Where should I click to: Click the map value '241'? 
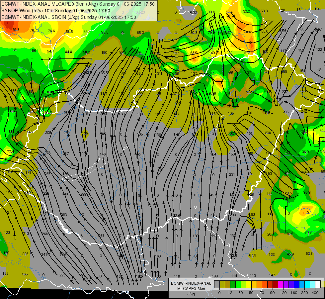pyautogui.click(x=44, y=254)
